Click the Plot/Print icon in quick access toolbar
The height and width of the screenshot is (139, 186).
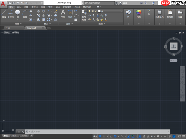click(26, 3)
